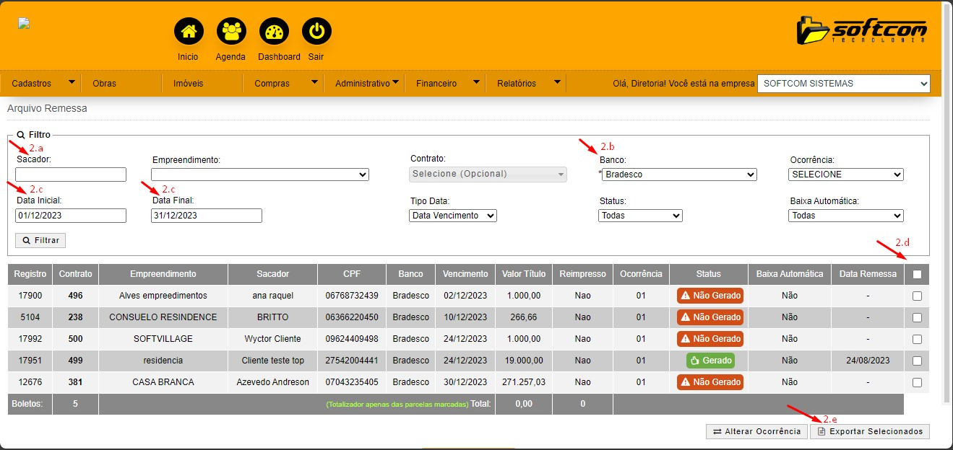Open the company selector SOFTCOM SISTEMAS
The width and height of the screenshot is (953, 450).
click(843, 84)
